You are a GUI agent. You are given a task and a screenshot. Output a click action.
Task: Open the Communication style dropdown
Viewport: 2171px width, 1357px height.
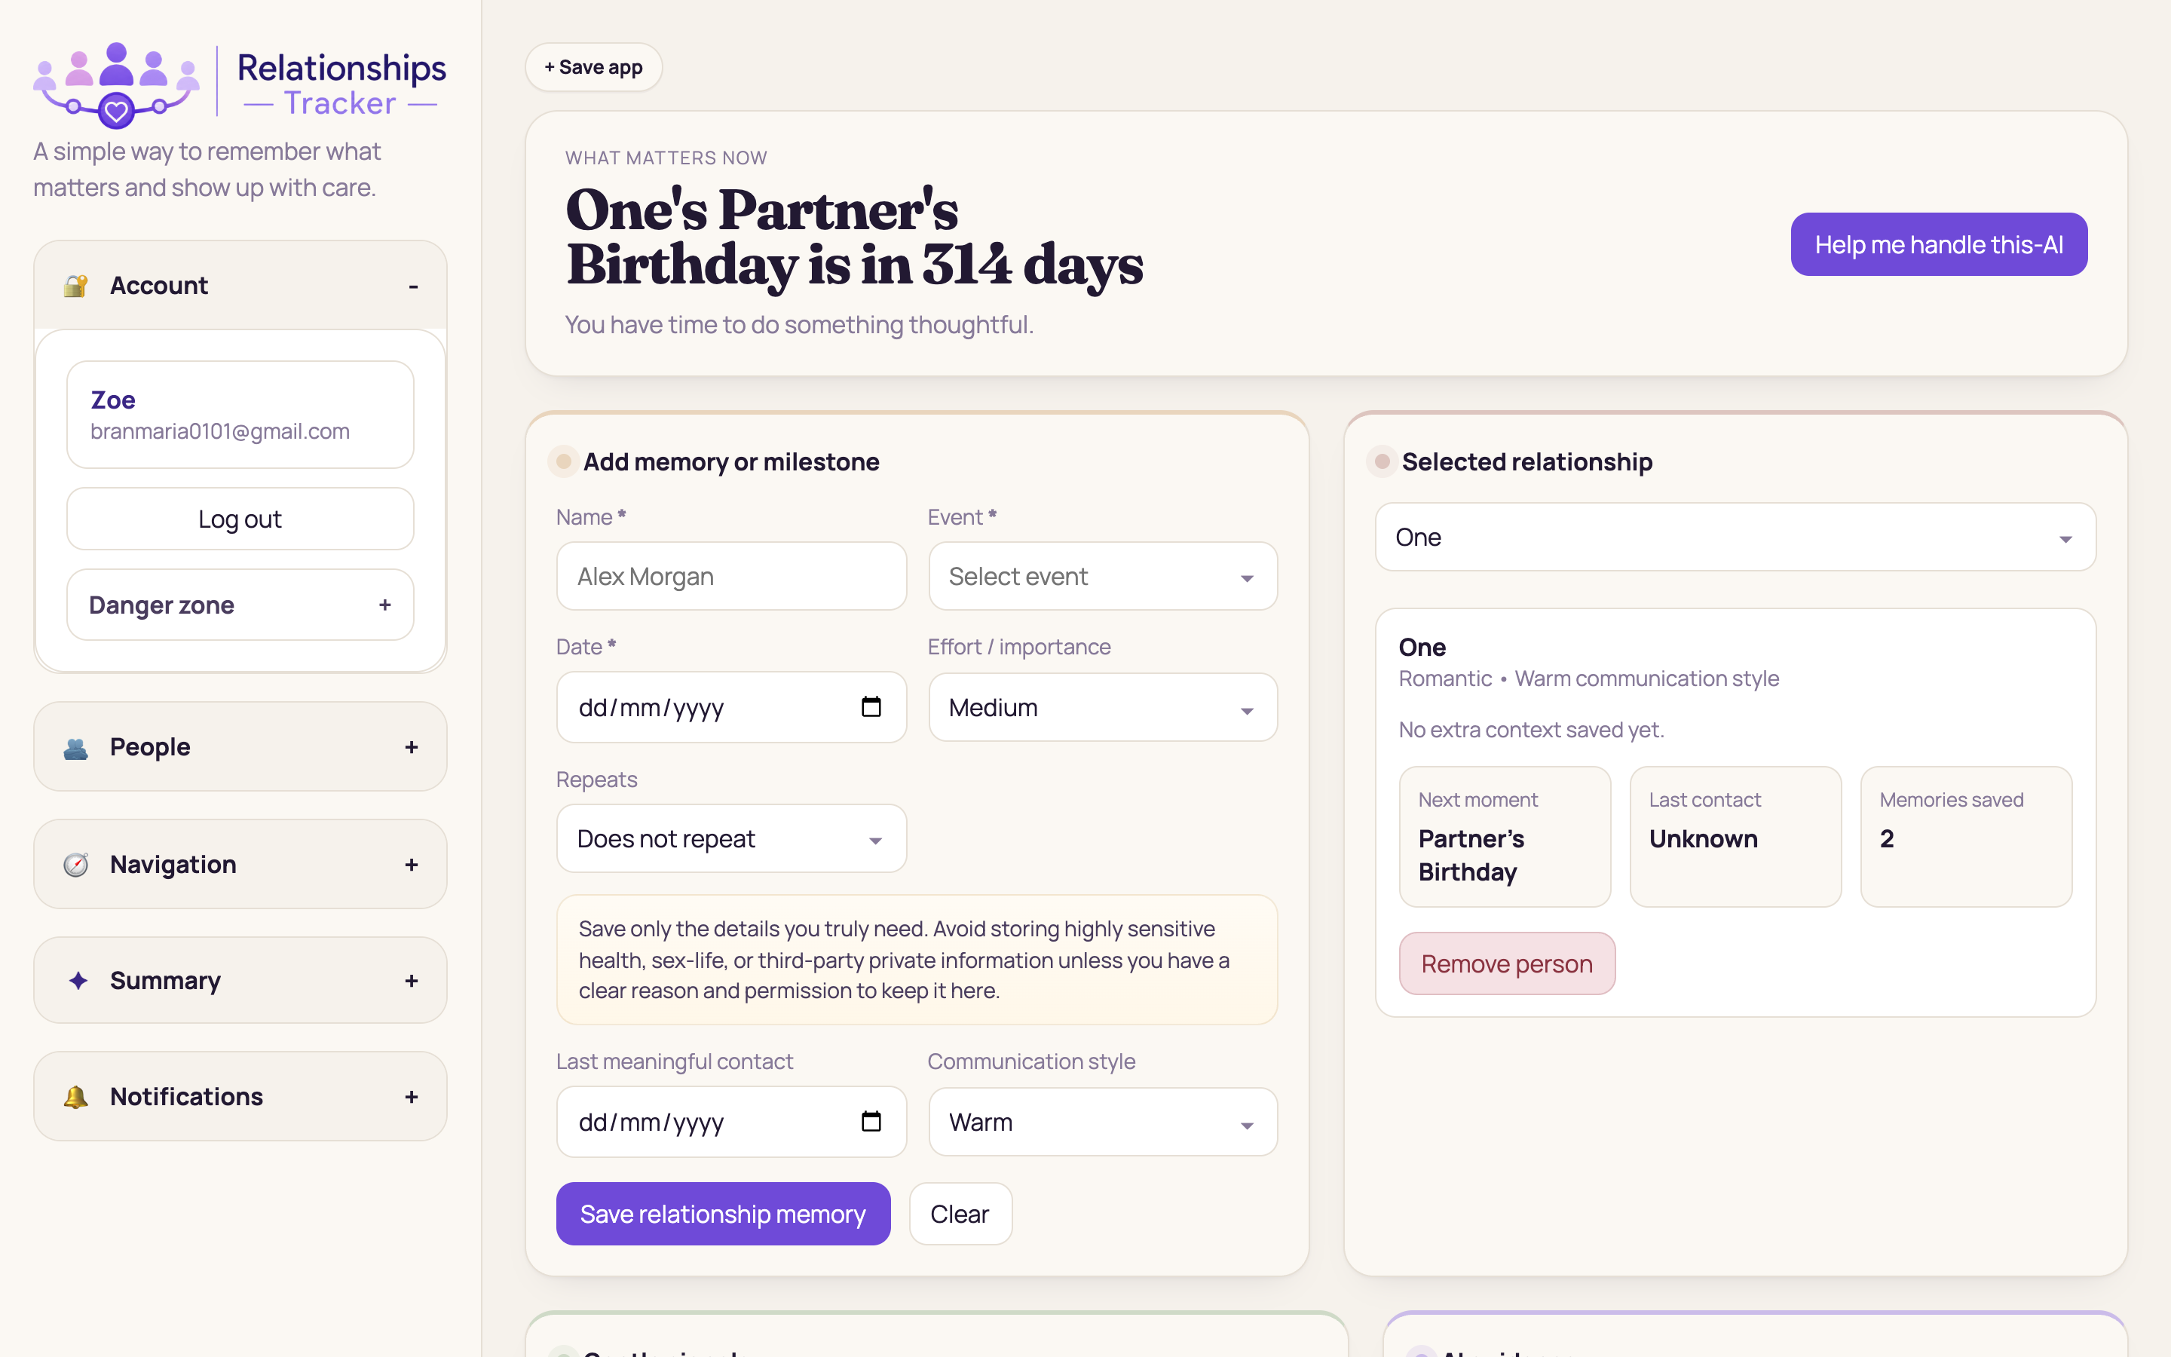click(x=1103, y=1122)
